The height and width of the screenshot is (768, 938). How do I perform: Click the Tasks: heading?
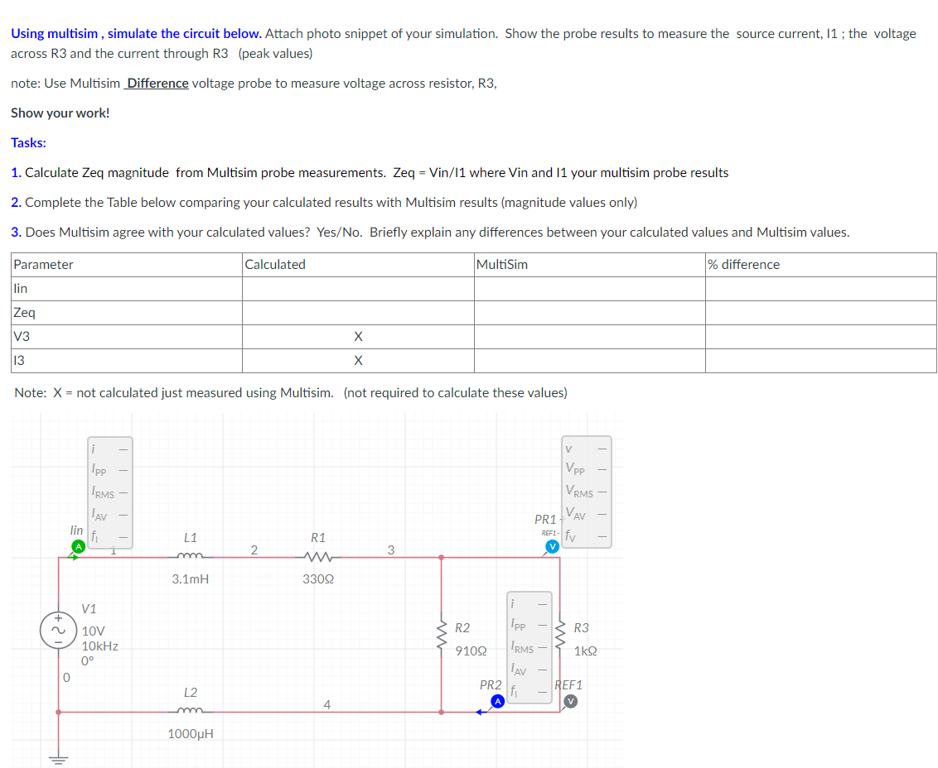[x=28, y=143]
